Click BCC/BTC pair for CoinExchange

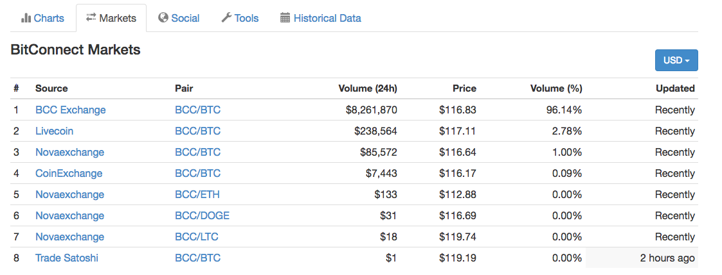(197, 174)
